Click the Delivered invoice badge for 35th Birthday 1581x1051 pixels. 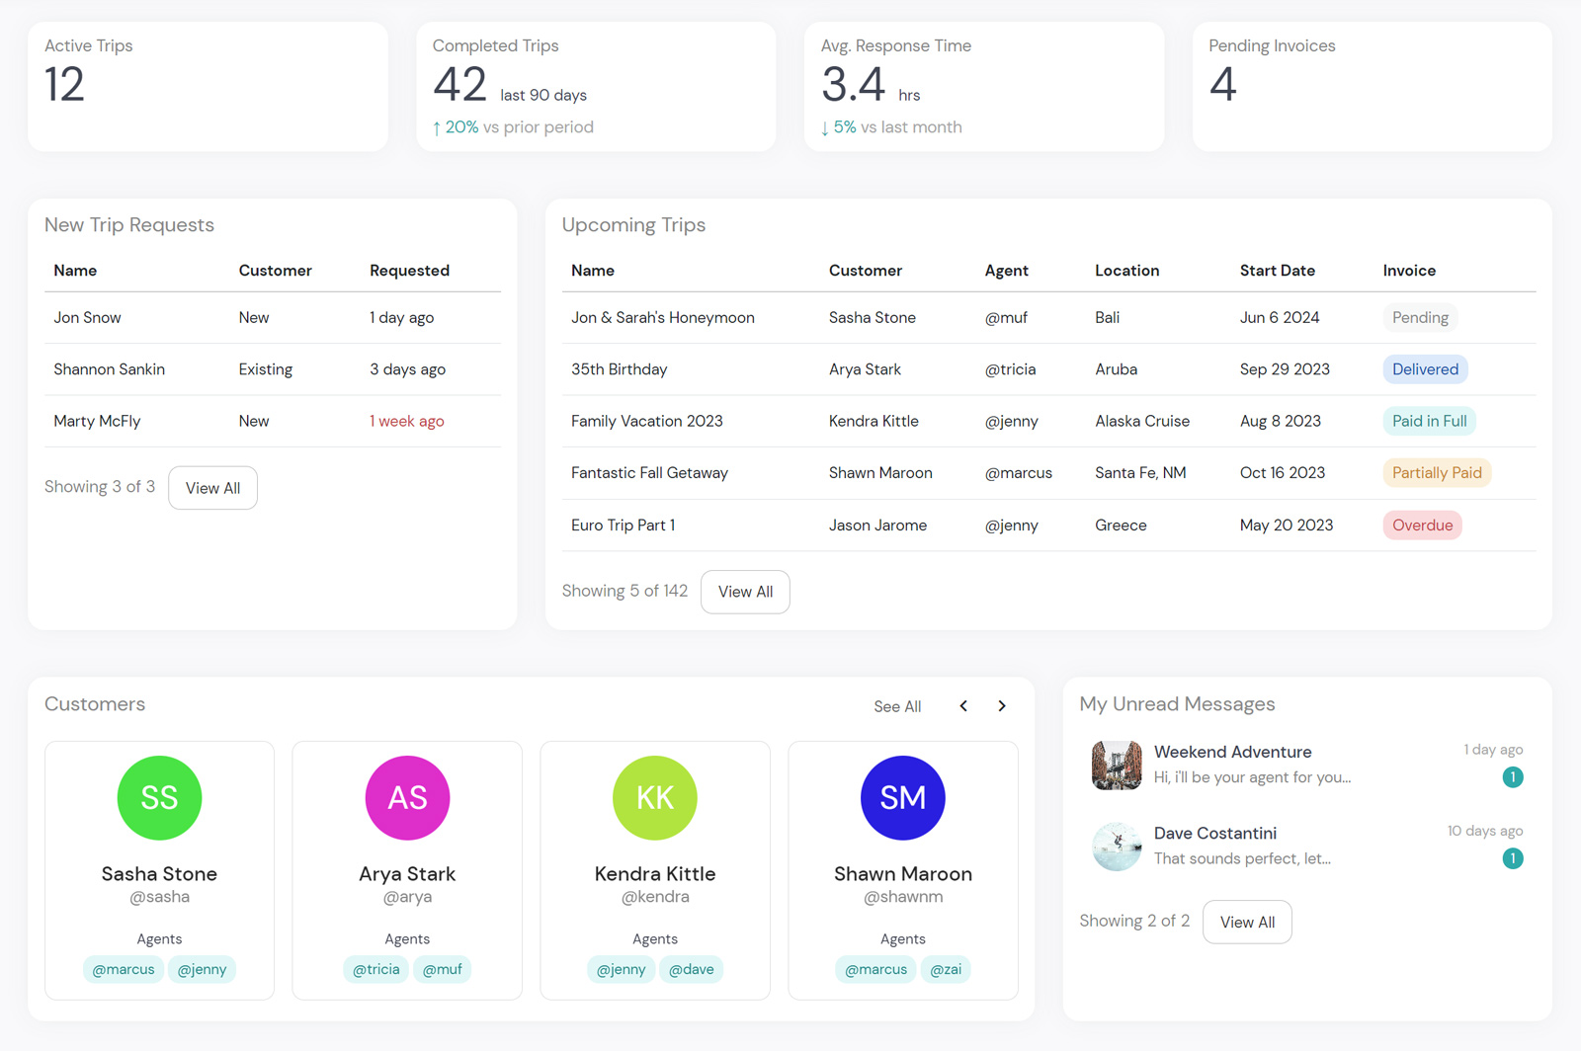(1425, 369)
